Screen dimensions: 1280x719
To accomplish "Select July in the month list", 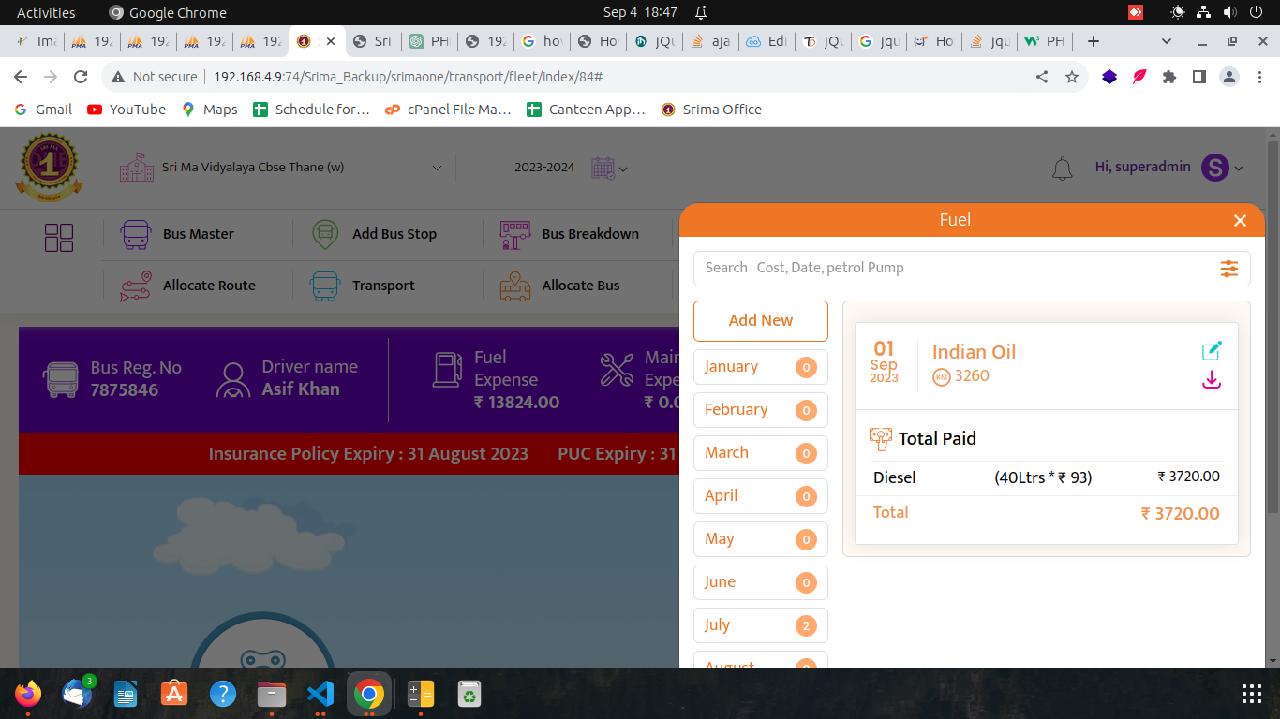I will [761, 625].
